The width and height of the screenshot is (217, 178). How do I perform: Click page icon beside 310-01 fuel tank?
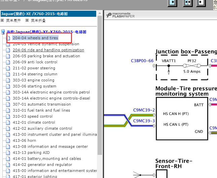tap(8, 110)
